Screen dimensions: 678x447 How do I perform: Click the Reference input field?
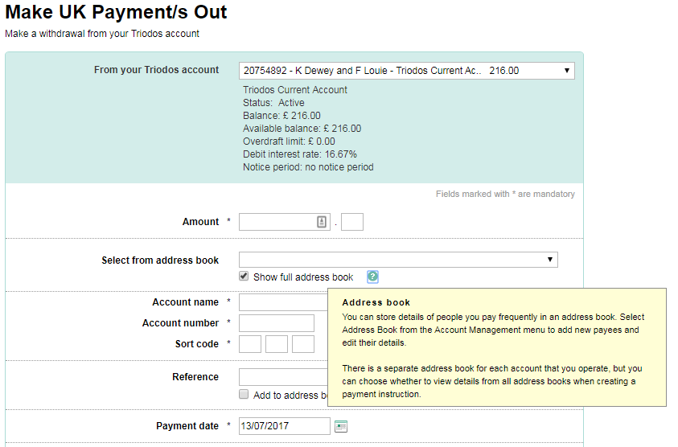click(x=283, y=377)
